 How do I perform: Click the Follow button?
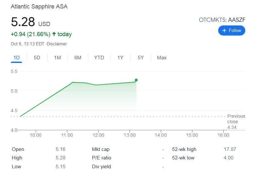pos(232,30)
